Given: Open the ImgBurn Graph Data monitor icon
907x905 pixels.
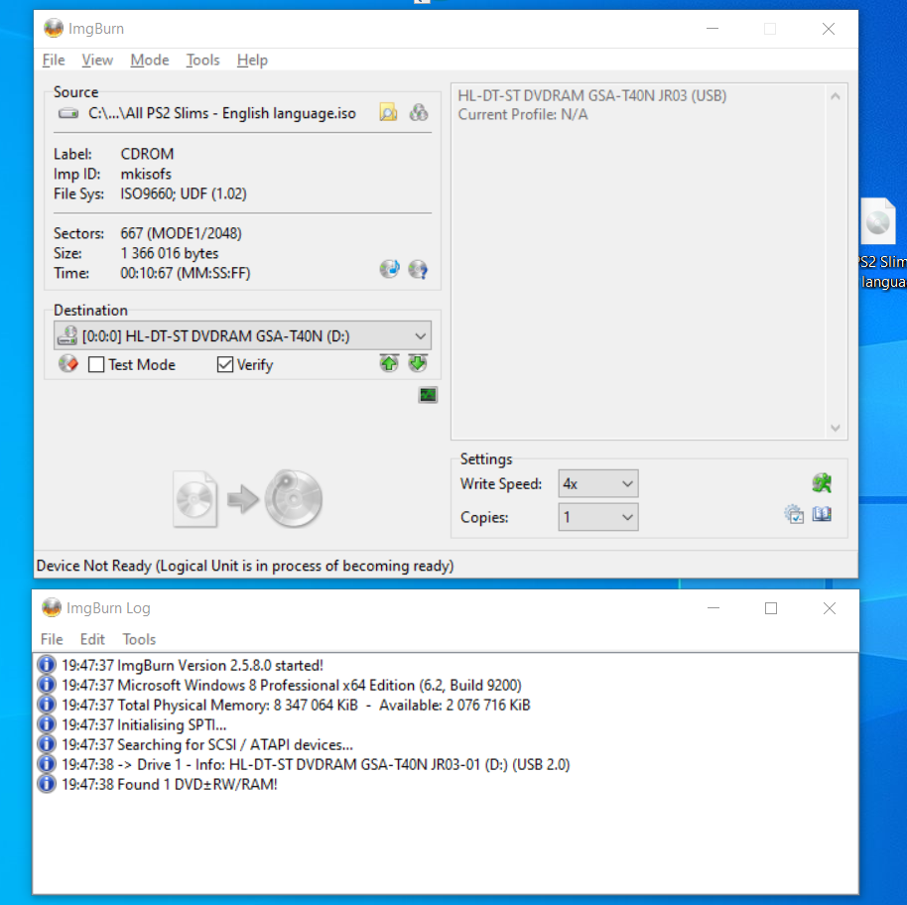Looking at the screenshot, I should coord(428,395).
